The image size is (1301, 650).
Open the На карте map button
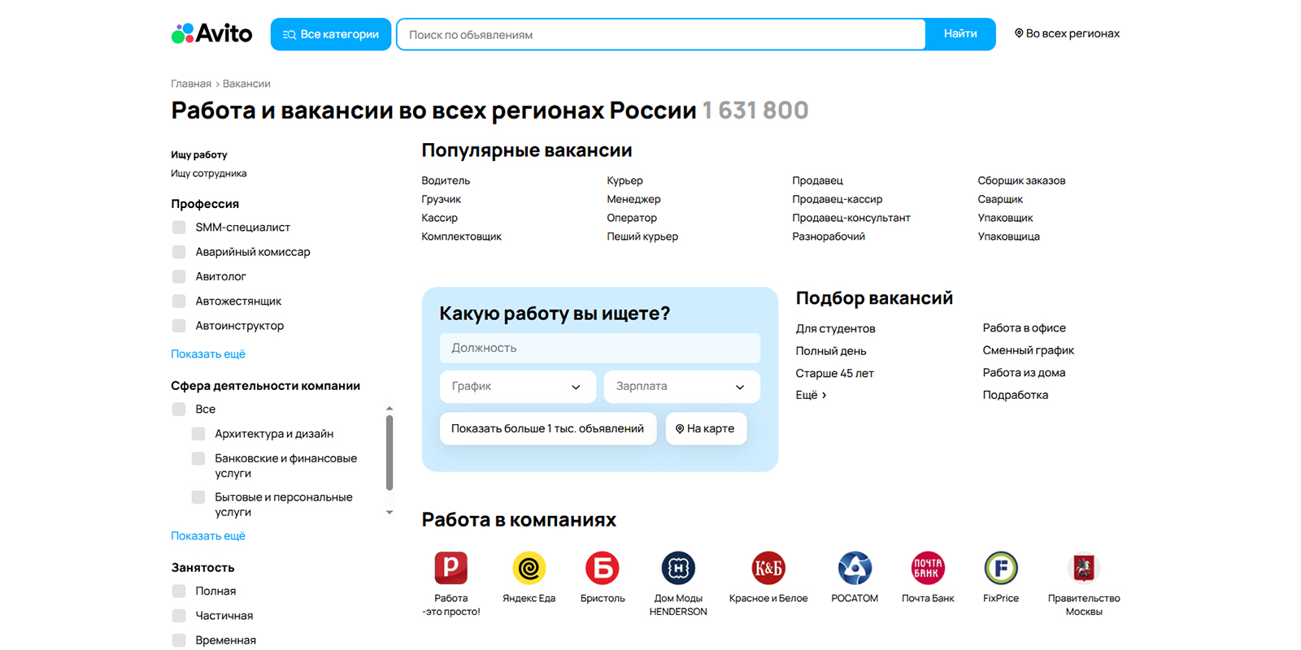coord(706,429)
